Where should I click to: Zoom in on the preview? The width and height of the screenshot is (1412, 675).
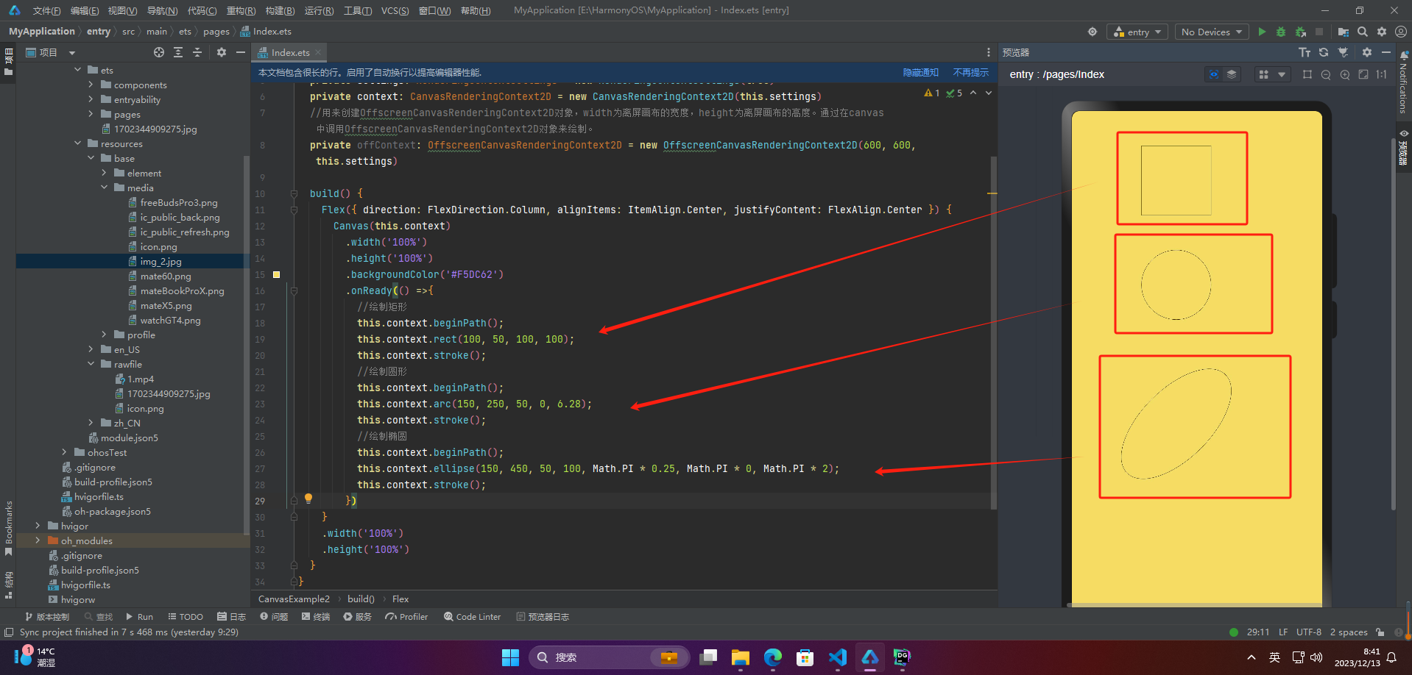[1345, 74]
